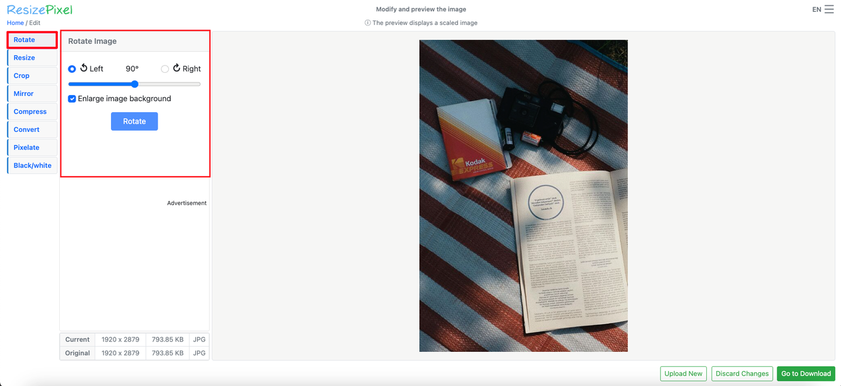Switch to the Pixelate tab
The image size is (841, 386).
(32, 148)
